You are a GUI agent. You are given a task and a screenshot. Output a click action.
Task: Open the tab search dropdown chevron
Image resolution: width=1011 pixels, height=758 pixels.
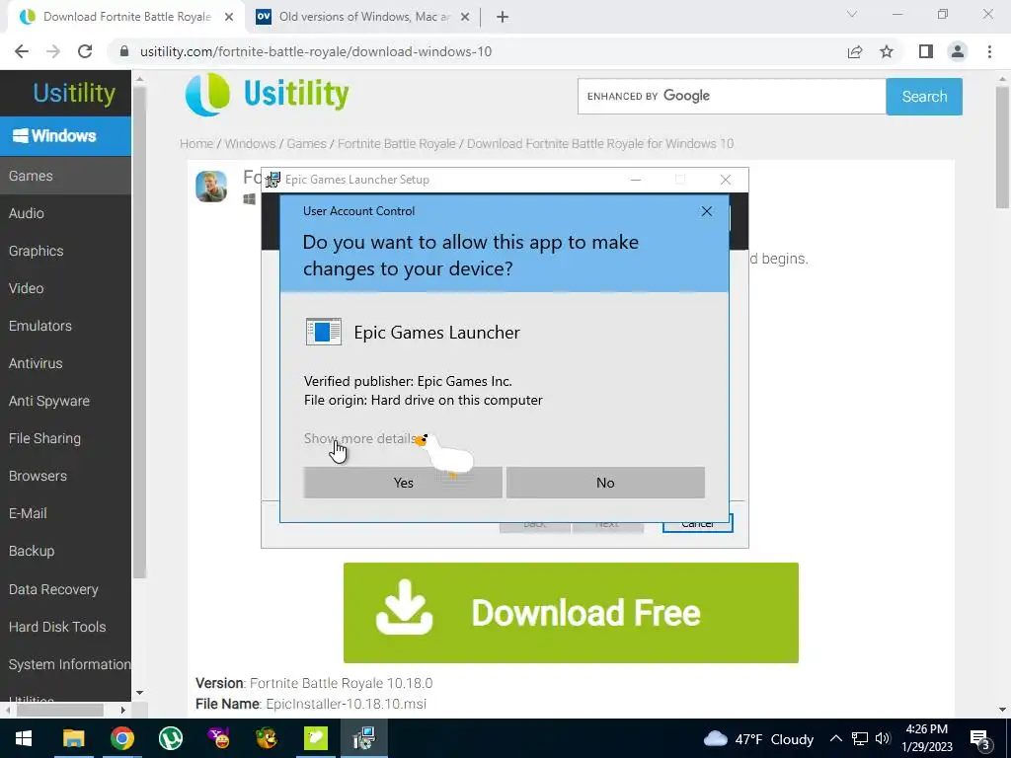coord(852,14)
